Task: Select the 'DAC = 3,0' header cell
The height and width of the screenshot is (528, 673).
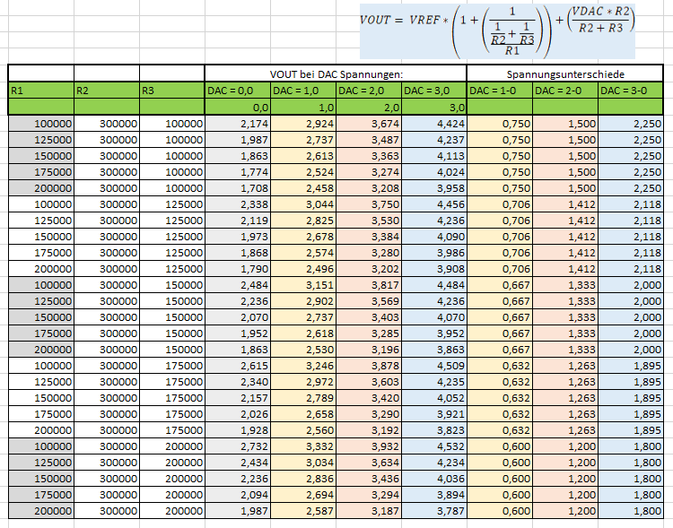Action: click(x=434, y=91)
